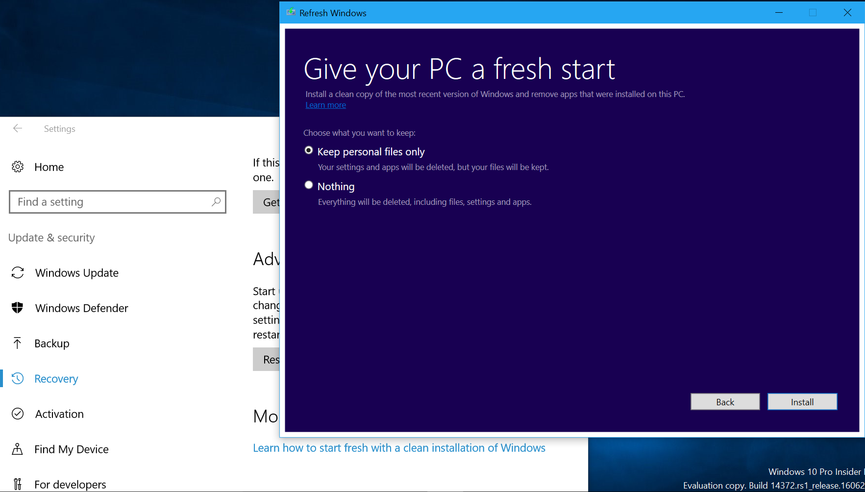Click the Find My Device person icon

click(x=18, y=449)
